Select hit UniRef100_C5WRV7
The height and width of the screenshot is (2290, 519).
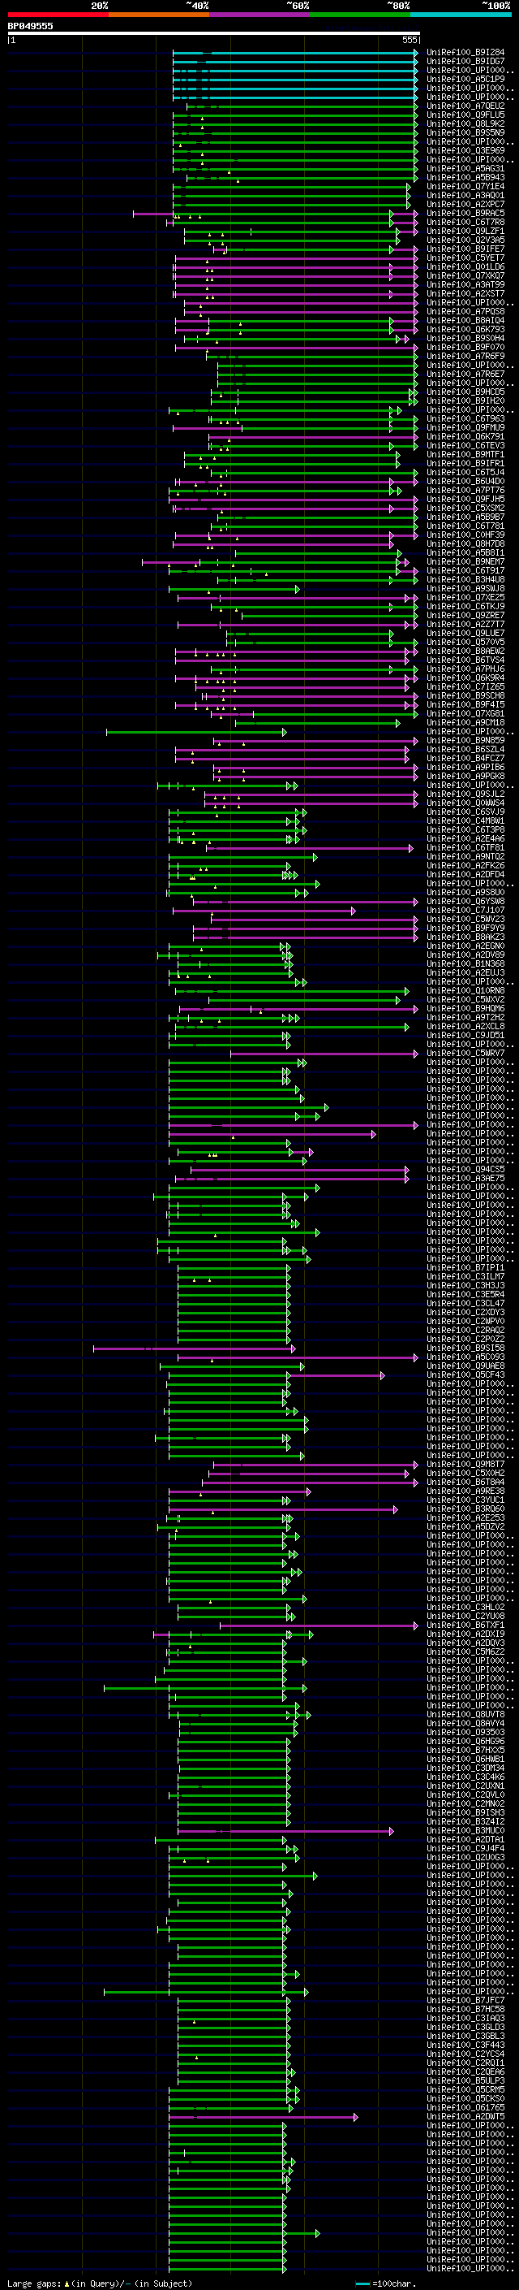(465, 1054)
